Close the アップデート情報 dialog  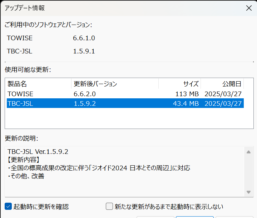pyautogui.click(x=249, y=8)
